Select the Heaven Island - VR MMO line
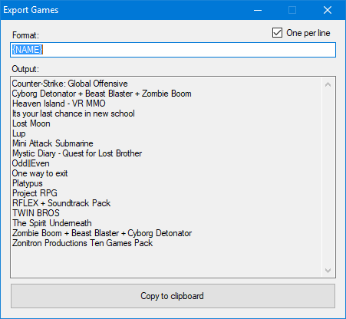Image resolution: width=346 pixels, height=319 pixels. coord(59,104)
